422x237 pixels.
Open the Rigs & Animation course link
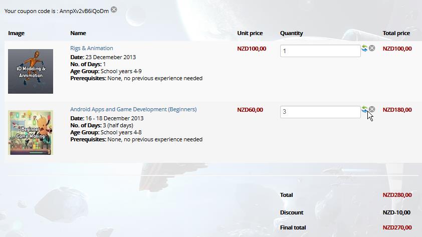92,49
